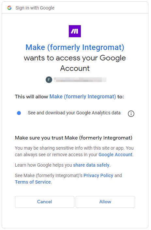Click the 'You may be sharing sensitive info' paragraph
The width and height of the screenshot is (151, 230).
click(x=74, y=151)
